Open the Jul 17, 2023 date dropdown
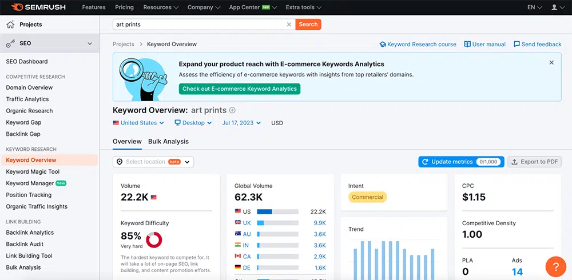The image size is (572, 280). coord(241,123)
